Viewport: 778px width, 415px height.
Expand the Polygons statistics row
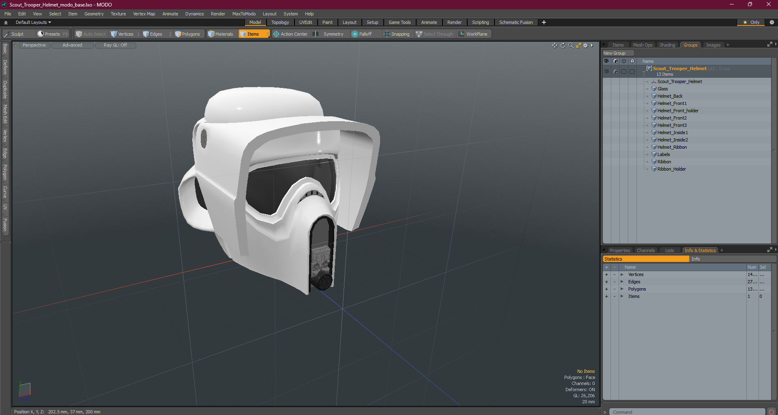622,289
